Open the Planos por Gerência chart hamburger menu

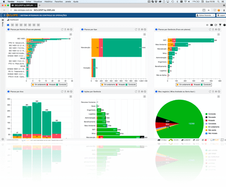218,35
